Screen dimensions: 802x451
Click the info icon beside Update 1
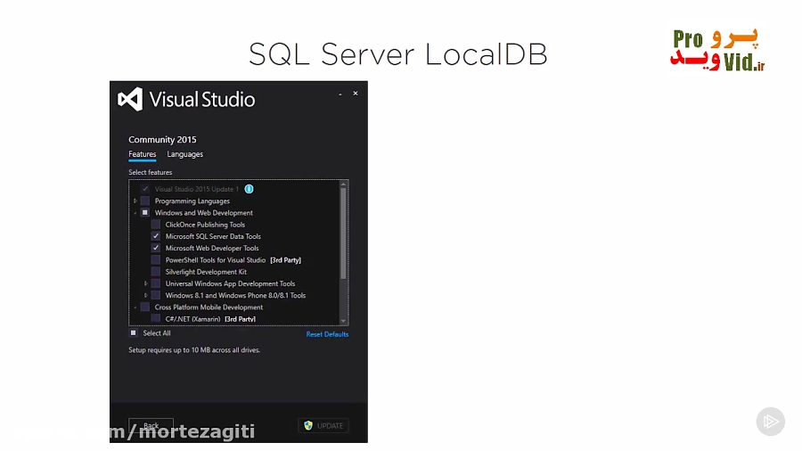[x=250, y=189]
